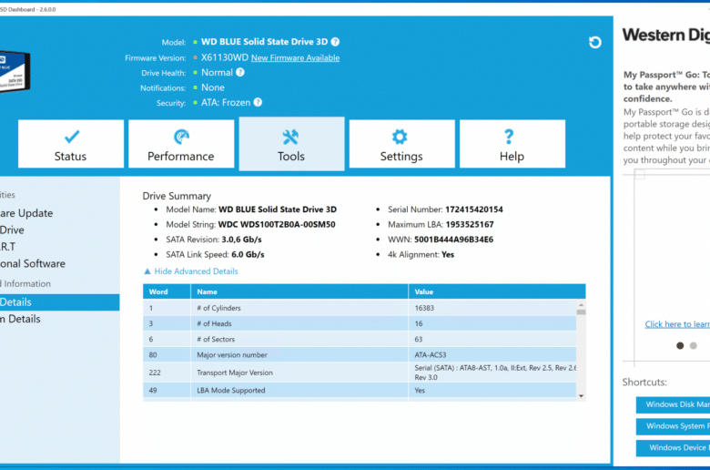
Task: Click the Performance gauge icon
Action: 181,137
